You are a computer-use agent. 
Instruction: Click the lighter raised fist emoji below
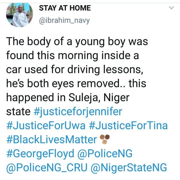pos(104,142)
